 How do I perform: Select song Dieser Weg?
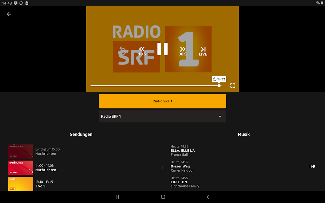(x=180, y=166)
